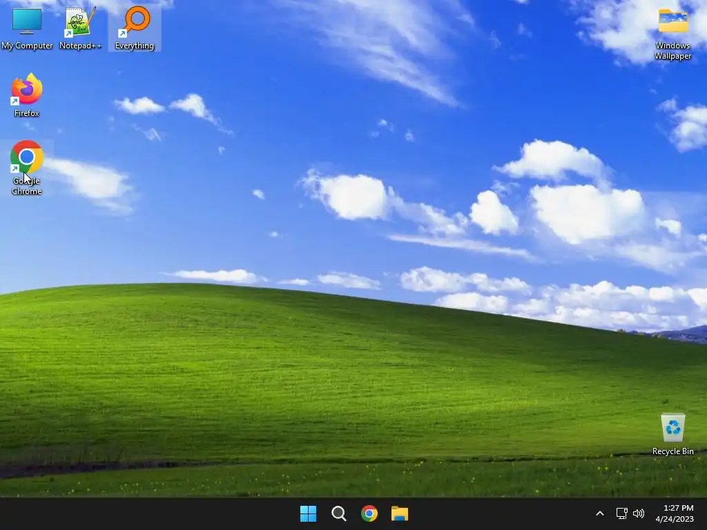Select the Recycle Bin desktop icon
The image size is (707, 530).
tap(672, 434)
